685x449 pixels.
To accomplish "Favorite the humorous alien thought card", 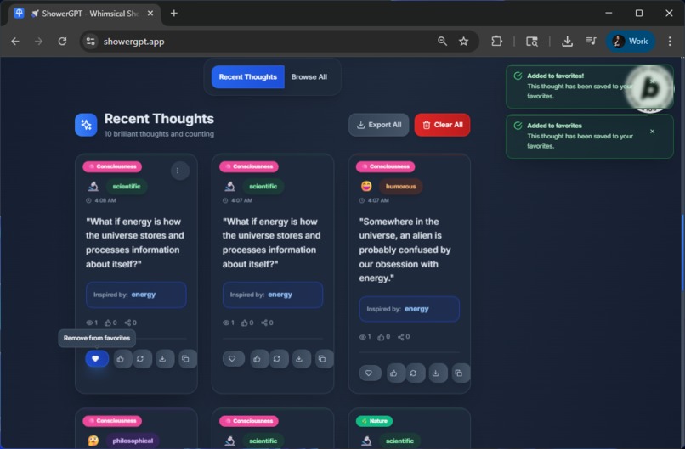I will (x=369, y=373).
